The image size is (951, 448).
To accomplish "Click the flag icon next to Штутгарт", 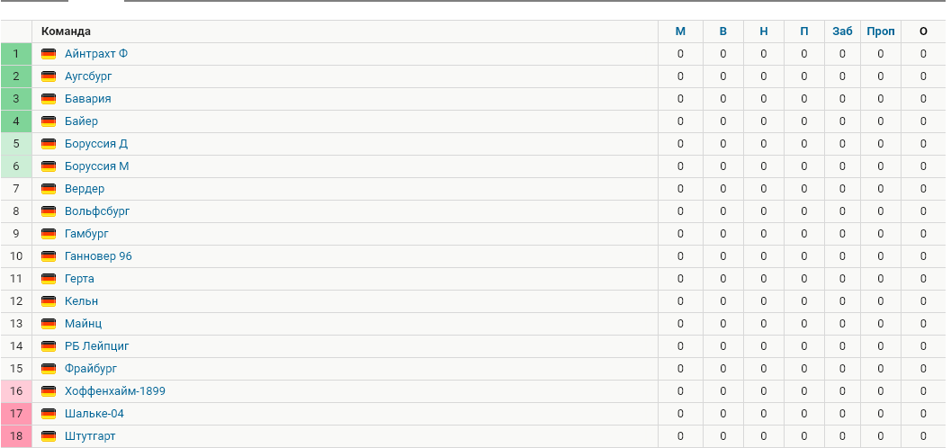I will coord(49,436).
